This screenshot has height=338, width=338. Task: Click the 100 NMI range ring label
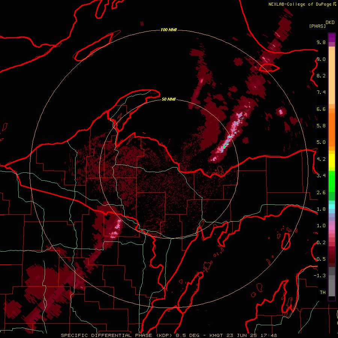click(x=169, y=30)
